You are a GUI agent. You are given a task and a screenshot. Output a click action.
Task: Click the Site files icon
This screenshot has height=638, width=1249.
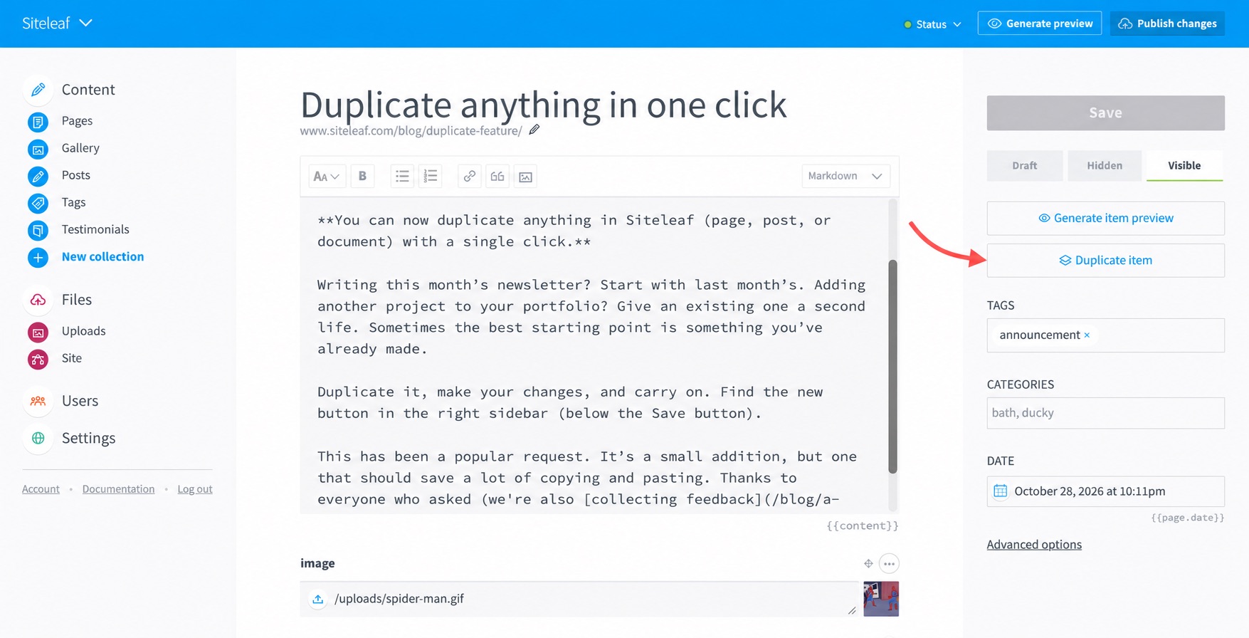[38, 359]
